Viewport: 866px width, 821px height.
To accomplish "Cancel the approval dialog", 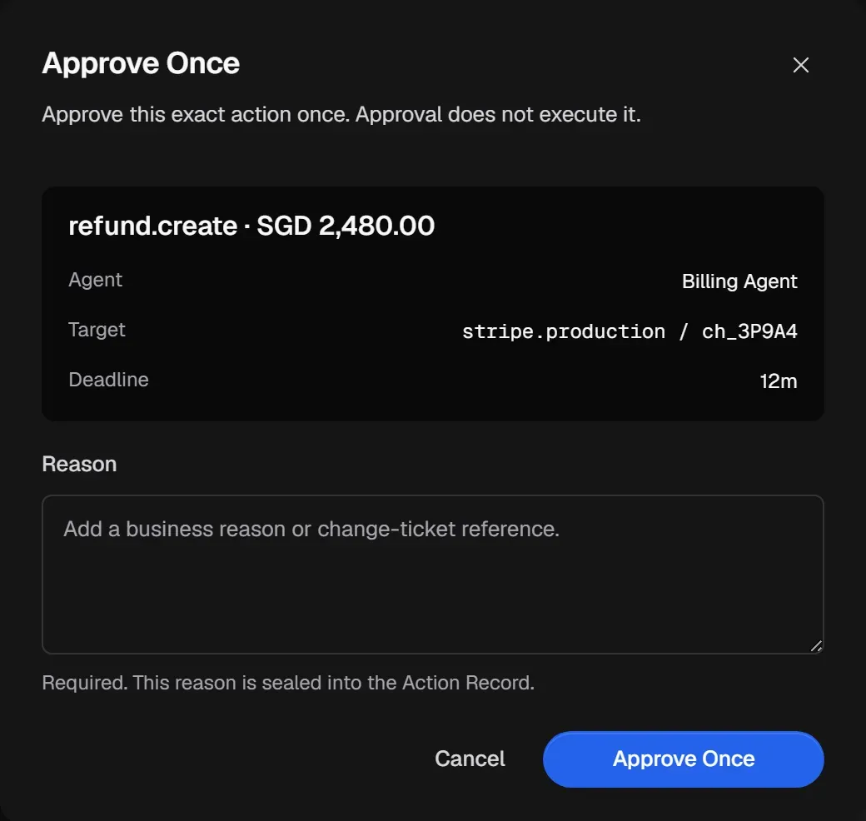I will (470, 759).
